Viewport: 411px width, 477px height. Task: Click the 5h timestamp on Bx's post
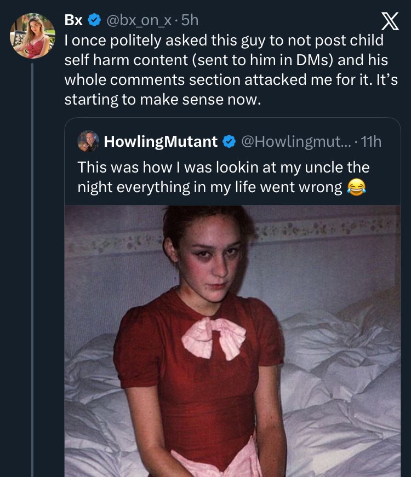tap(189, 21)
